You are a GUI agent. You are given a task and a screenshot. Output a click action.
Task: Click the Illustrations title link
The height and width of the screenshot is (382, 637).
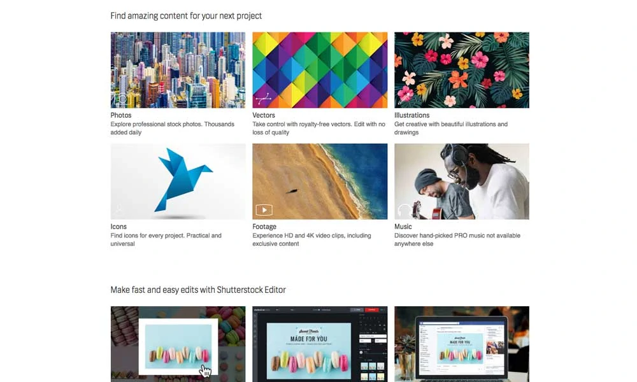click(x=412, y=115)
